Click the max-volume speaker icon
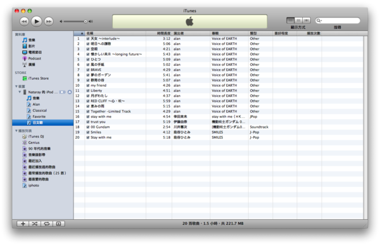380x245 pixels. tap(91, 22)
